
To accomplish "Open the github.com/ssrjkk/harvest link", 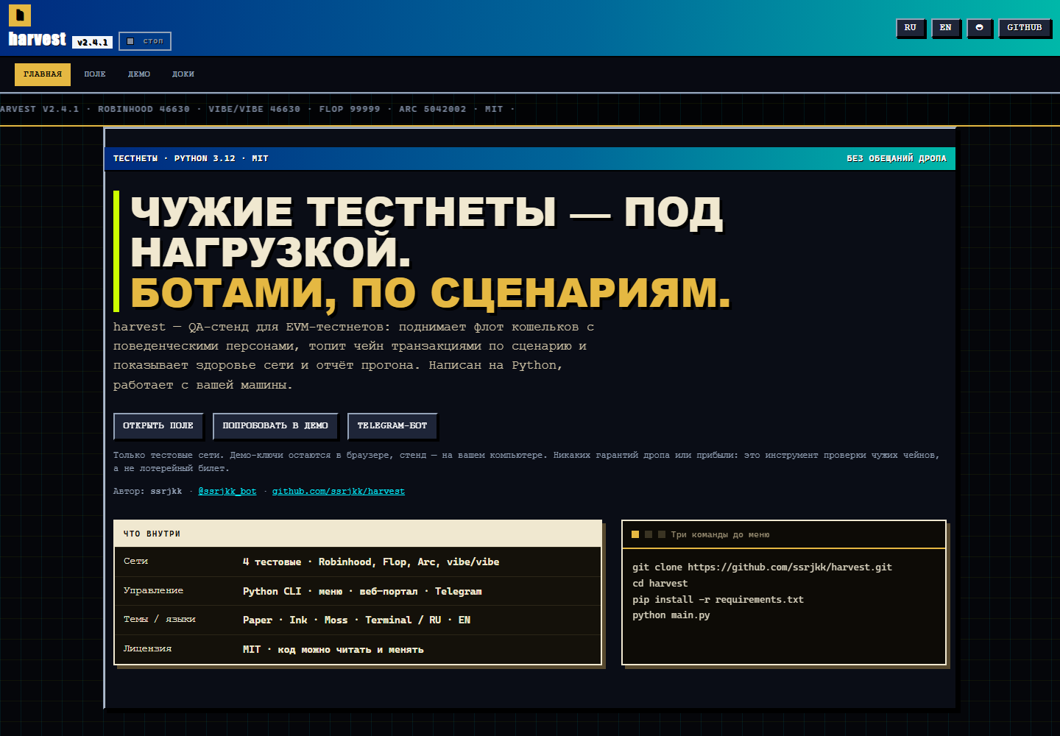I will click(339, 491).
